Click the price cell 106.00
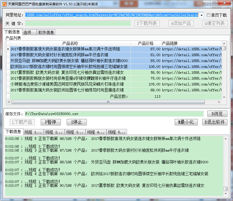This screenshot has width=233, height=201. 146,67
